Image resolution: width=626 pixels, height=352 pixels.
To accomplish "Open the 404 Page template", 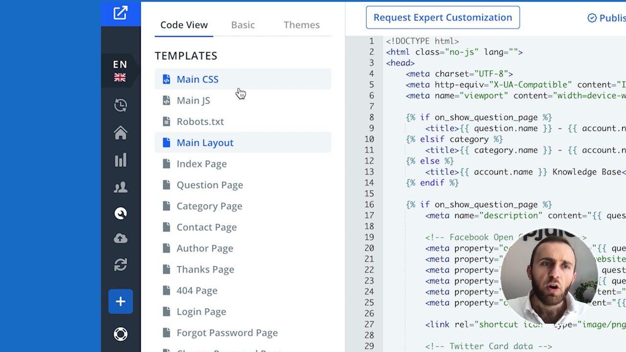I will point(243,290).
